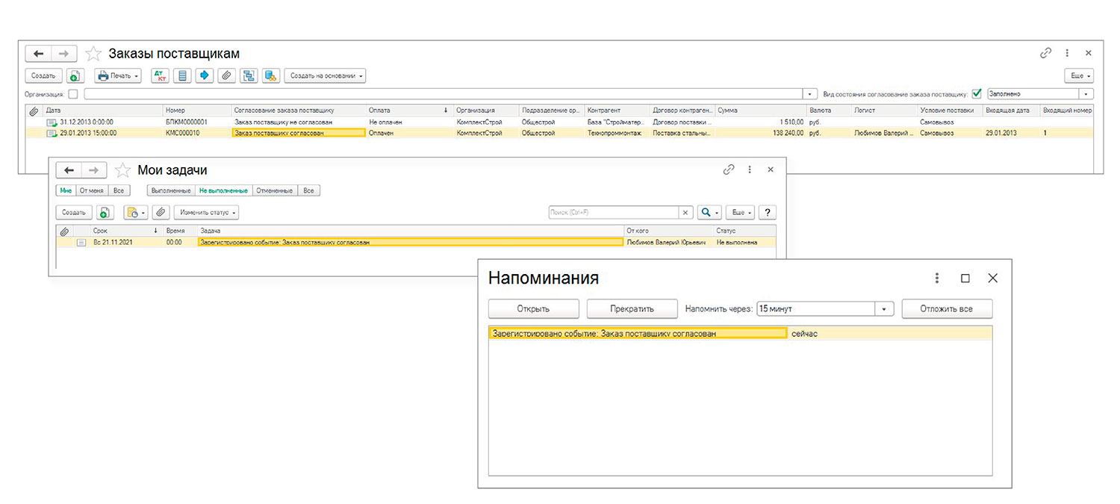Screen dimensions: 1120x504
Task: Click the Отложить все button
Action: [x=947, y=308]
